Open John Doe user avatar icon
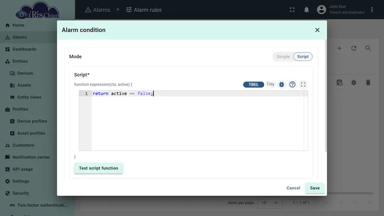The height and width of the screenshot is (216, 384). (321, 10)
